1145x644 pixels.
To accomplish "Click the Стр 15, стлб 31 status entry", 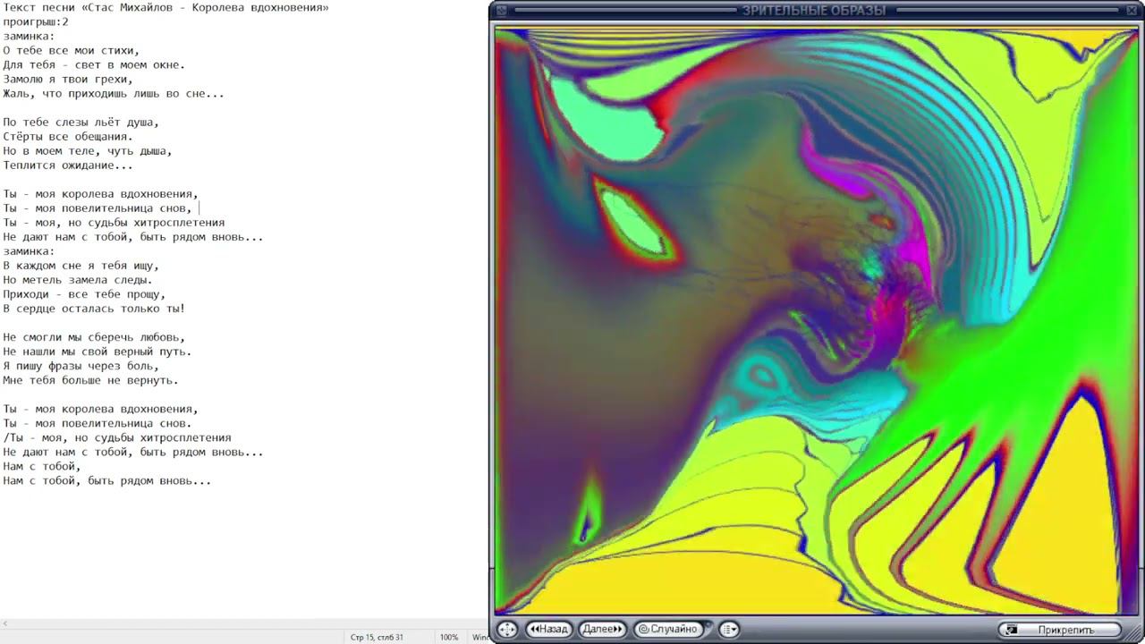I will tap(377, 637).
